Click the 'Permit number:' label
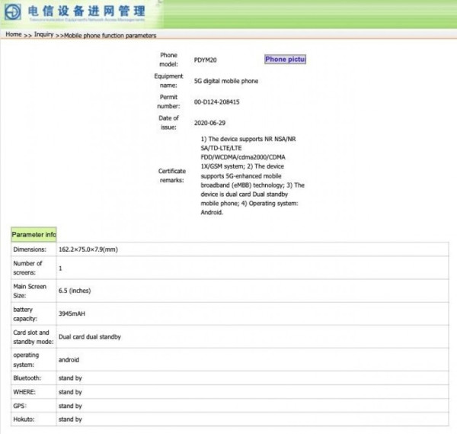The width and height of the screenshot is (457, 434). [169, 102]
